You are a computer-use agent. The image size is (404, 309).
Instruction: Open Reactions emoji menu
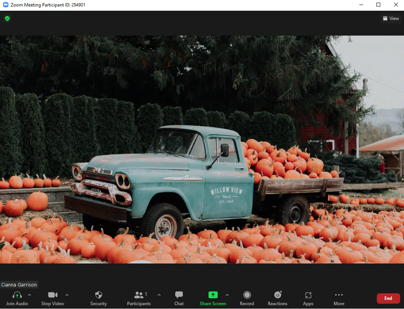click(x=277, y=299)
